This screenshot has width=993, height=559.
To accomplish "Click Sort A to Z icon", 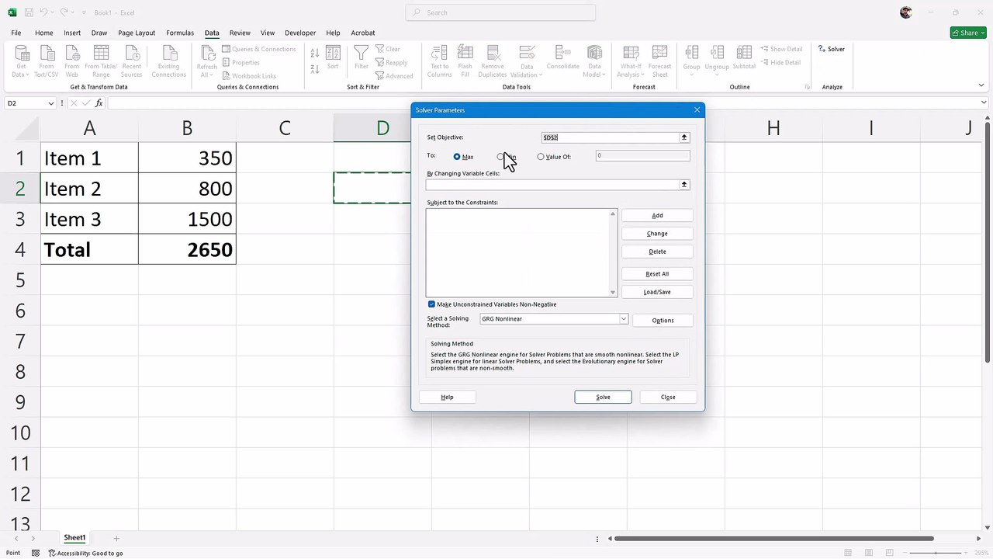I will [x=315, y=54].
